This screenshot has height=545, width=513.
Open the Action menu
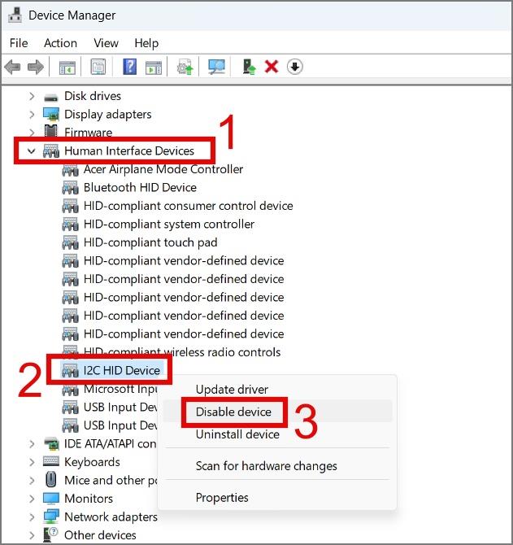click(x=60, y=43)
